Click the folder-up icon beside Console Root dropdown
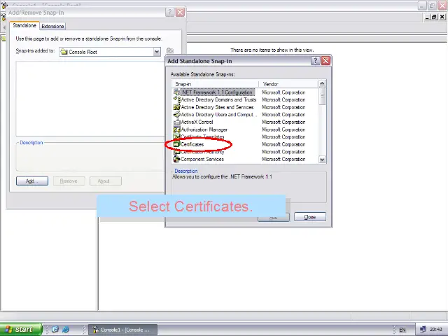Image resolution: width=448 pixels, height=336 pixels. (x=170, y=51)
